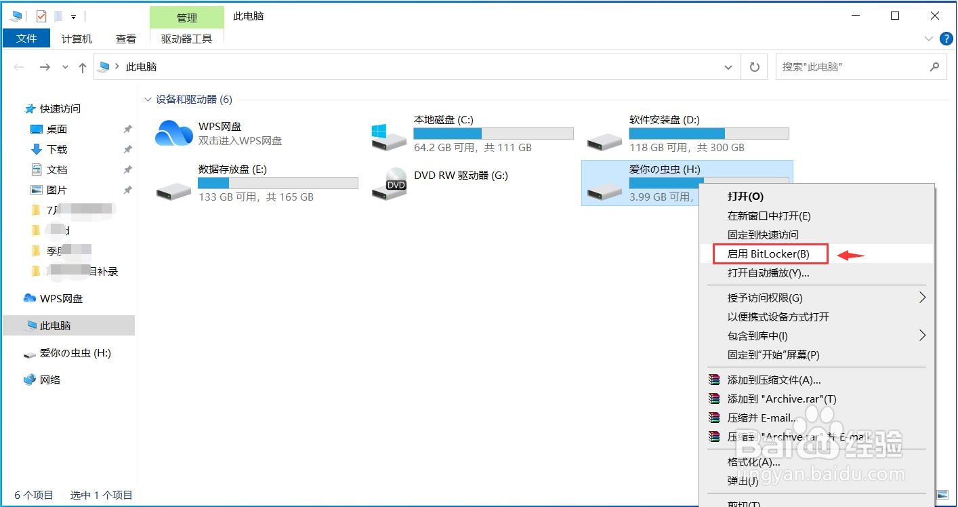Viewport: 958px width, 507px height.
Task: Click the new folder icon in quick access toolbar
Action: [x=58, y=16]
